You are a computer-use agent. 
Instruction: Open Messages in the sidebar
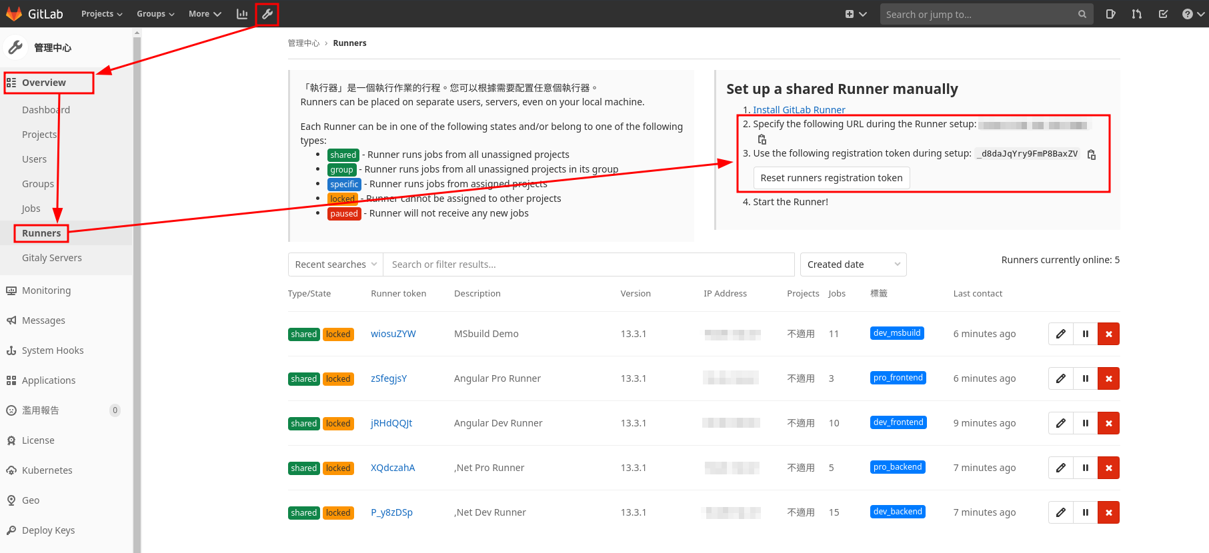click(x=43, y=320)
